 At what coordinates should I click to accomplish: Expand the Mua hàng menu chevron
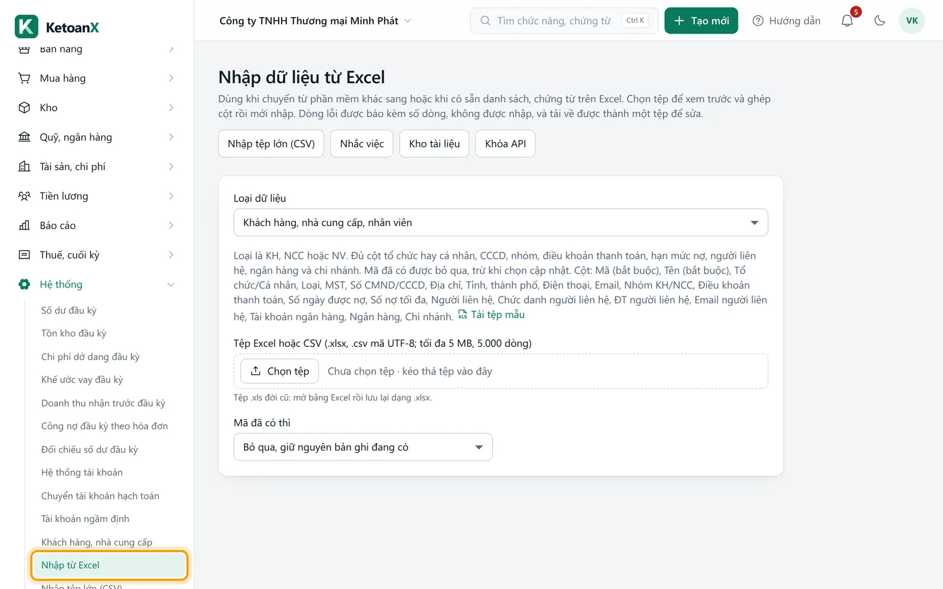point(171,78)
